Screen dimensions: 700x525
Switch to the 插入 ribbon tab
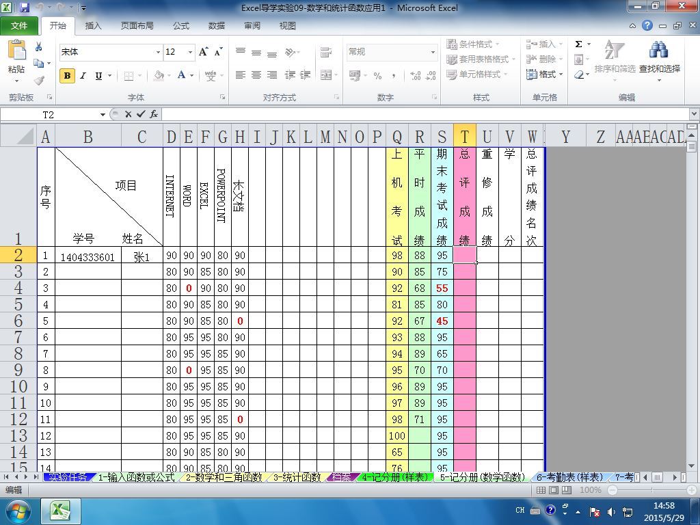[x=93, y=25]
